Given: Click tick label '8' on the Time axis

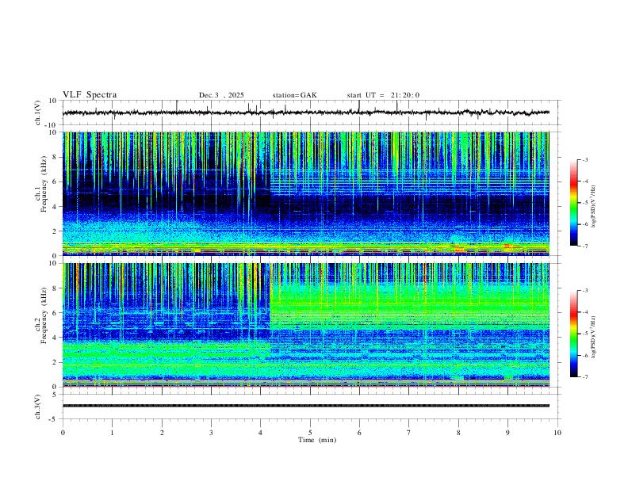Looking at the screenshot, I should click(x=458, y=433).
